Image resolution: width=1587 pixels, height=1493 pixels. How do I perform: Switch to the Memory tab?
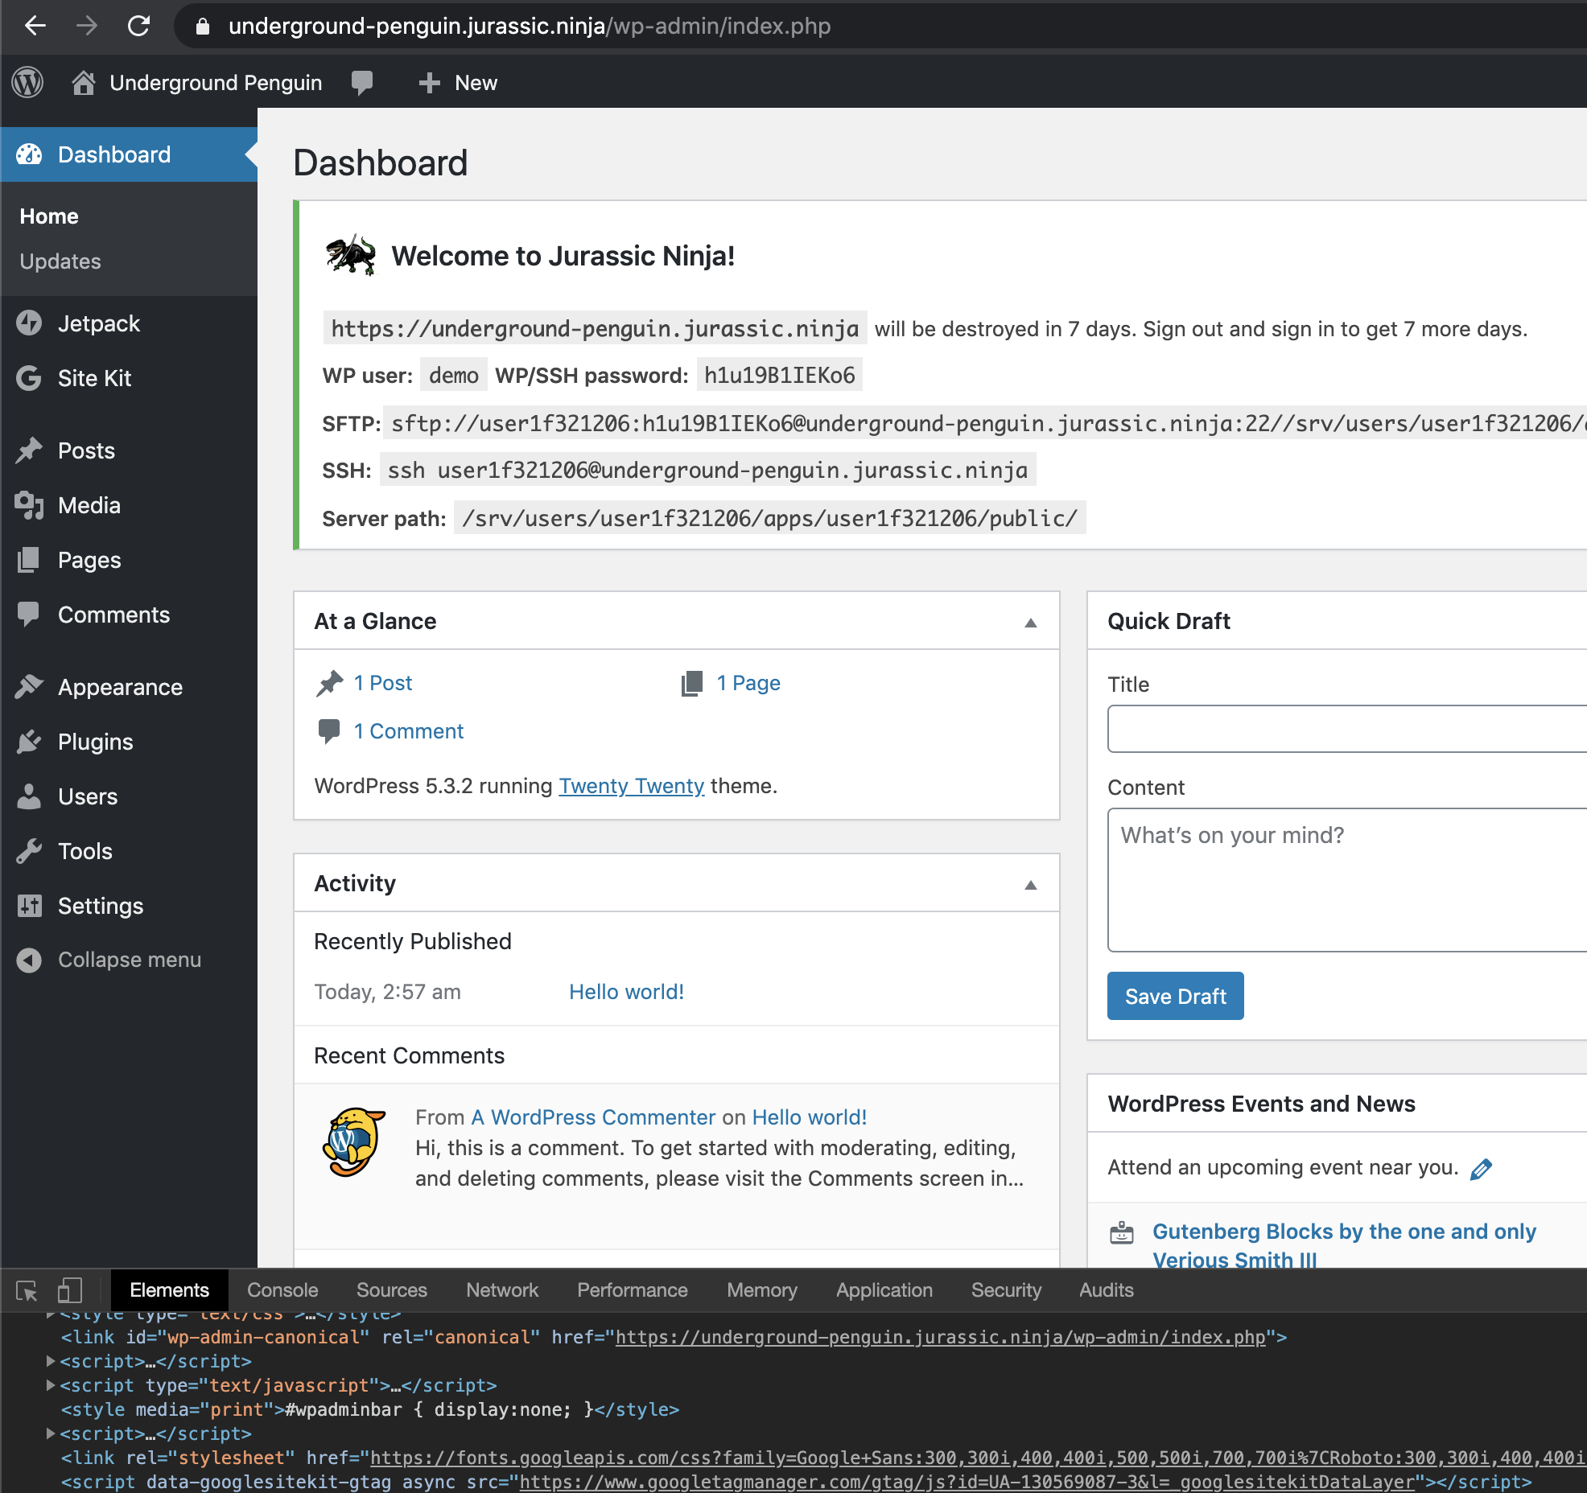tap(761, 1290)
